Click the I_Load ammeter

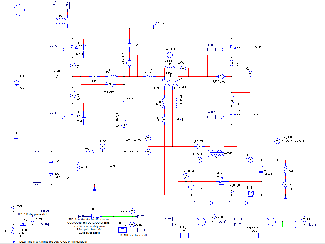coord(285,184)
